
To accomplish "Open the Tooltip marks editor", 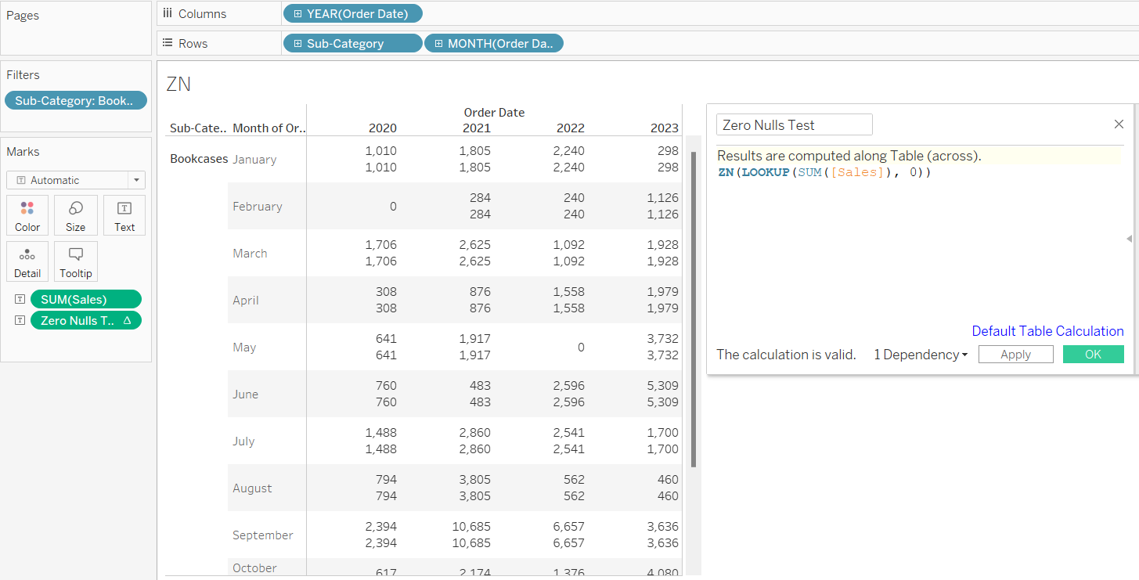I will pyautogui.click(x=76, y=261).
